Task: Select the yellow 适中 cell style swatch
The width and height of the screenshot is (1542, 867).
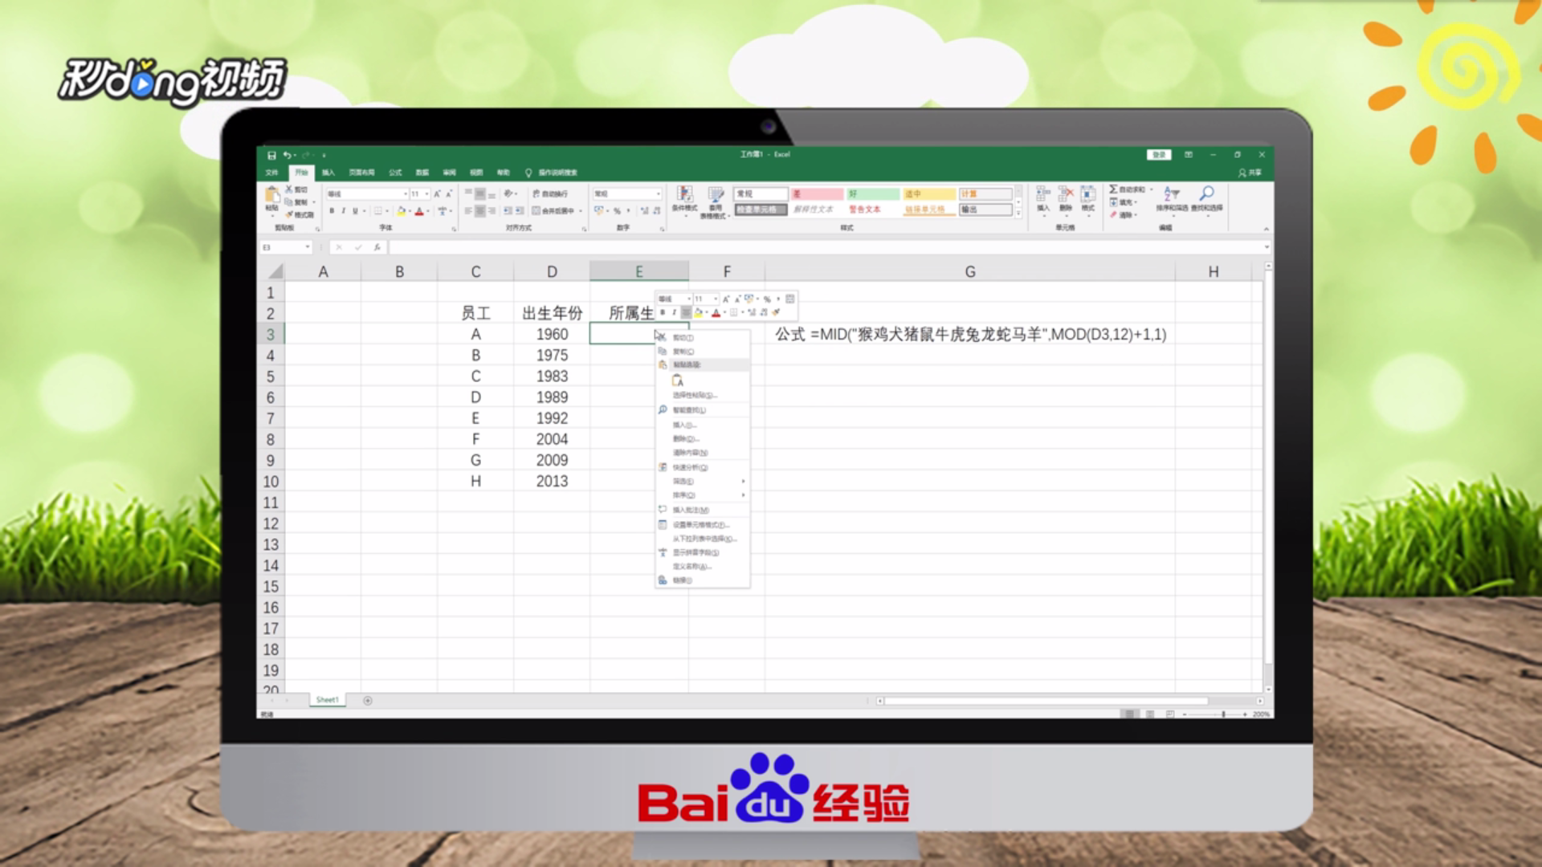Action: [928, 194]
